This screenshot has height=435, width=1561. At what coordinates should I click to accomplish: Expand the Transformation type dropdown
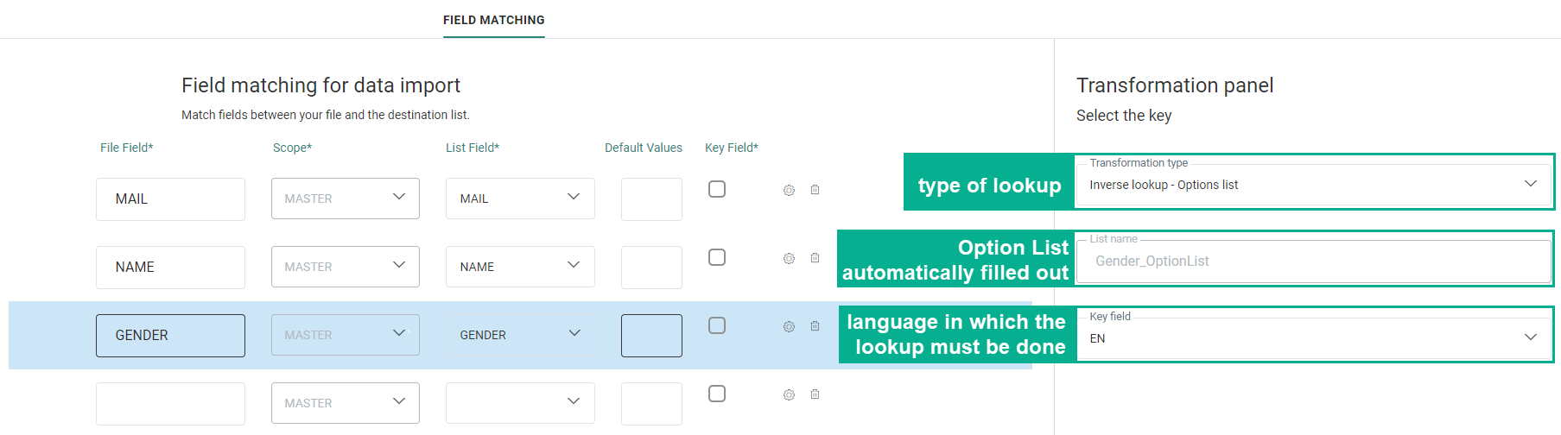coord(1313,185)
